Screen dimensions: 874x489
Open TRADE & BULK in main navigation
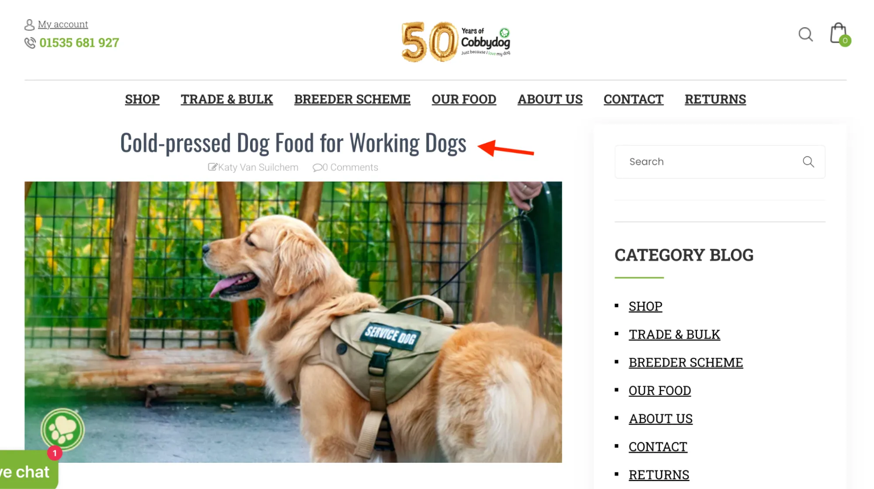227,99
